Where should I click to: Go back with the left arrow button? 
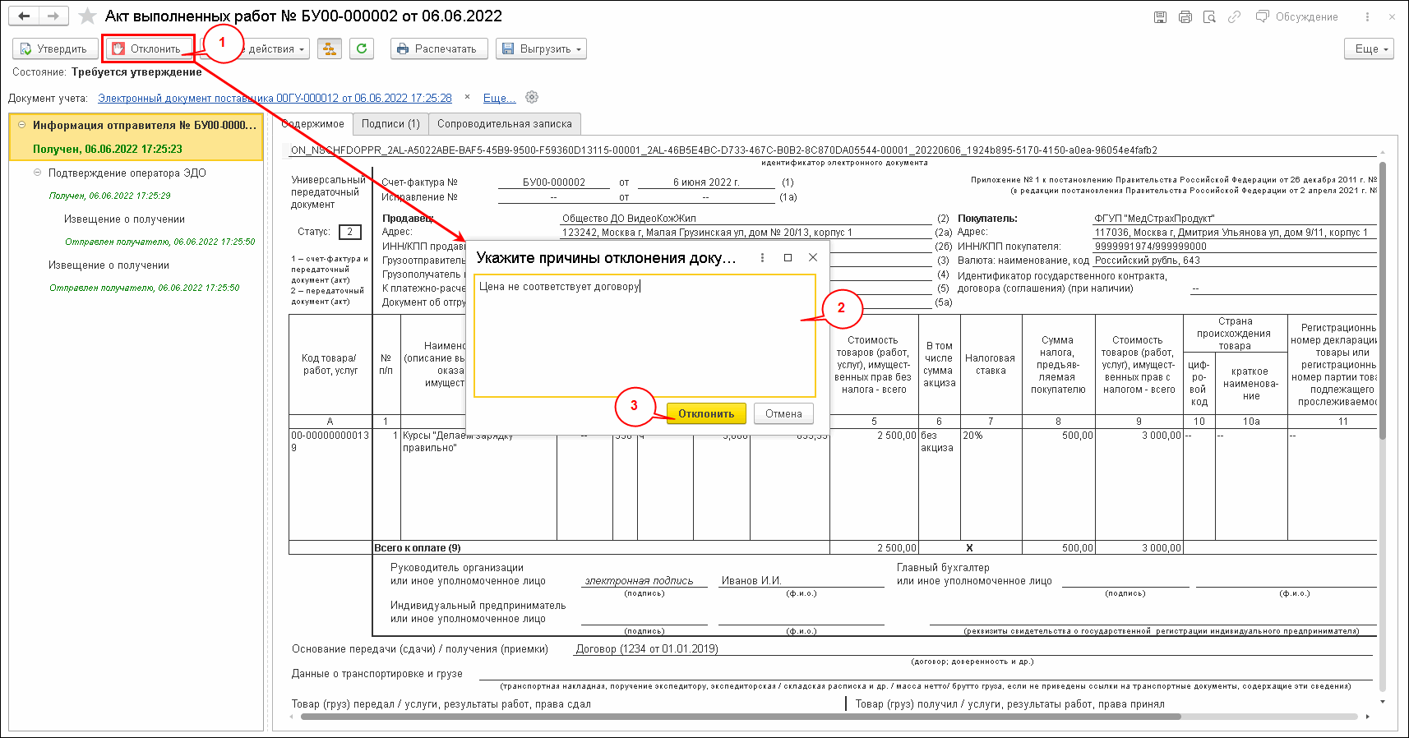click(24, 16)
